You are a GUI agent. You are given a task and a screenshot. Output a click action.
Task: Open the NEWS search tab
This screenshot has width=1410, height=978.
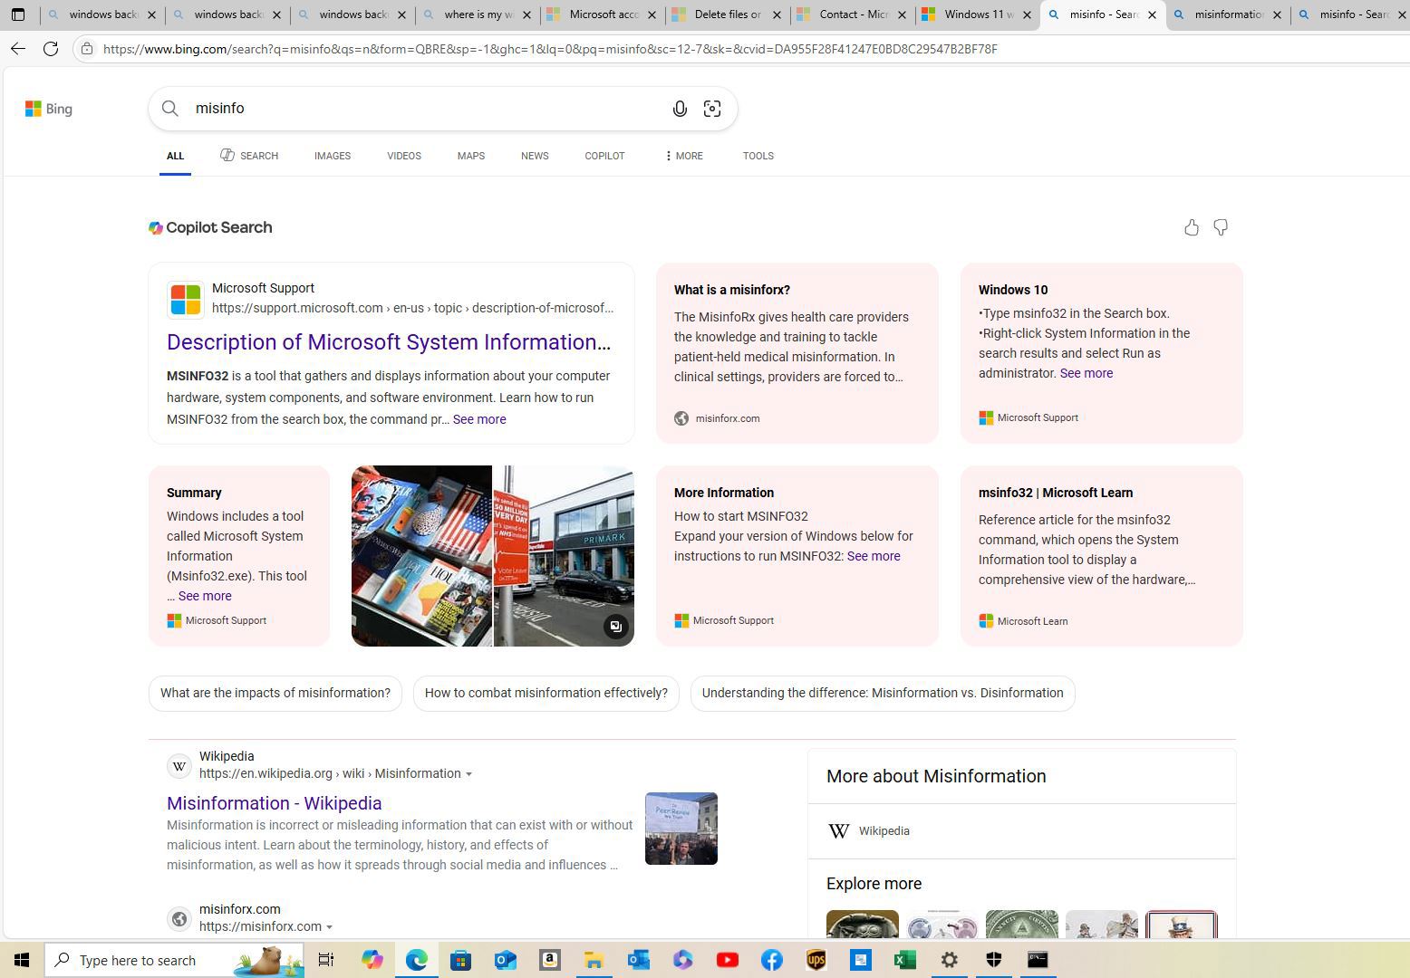535,156
